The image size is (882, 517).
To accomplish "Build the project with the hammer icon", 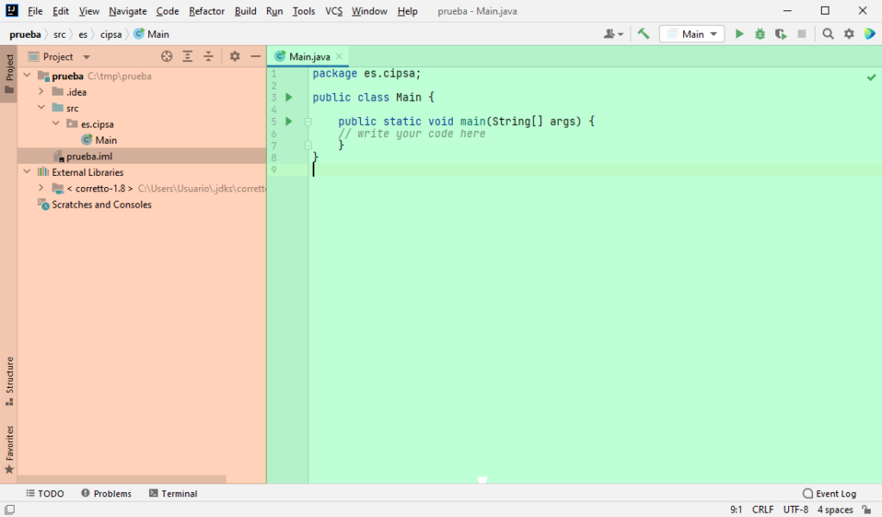I will point(643,33).
